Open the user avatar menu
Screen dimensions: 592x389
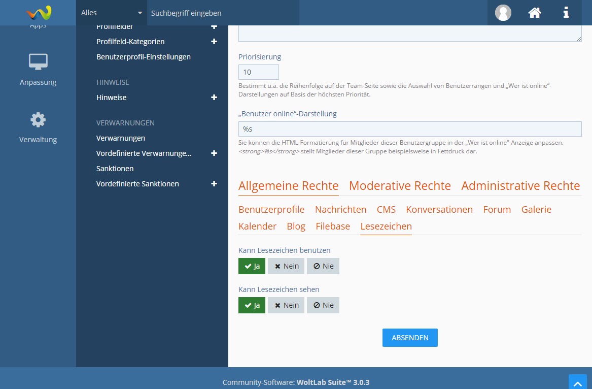coord(503,13)
